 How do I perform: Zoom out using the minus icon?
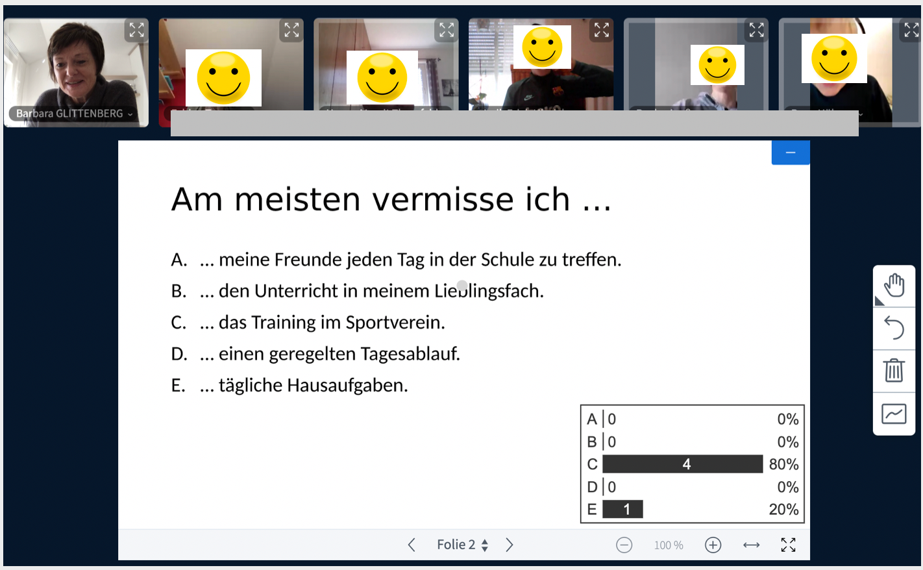point(624,545)
